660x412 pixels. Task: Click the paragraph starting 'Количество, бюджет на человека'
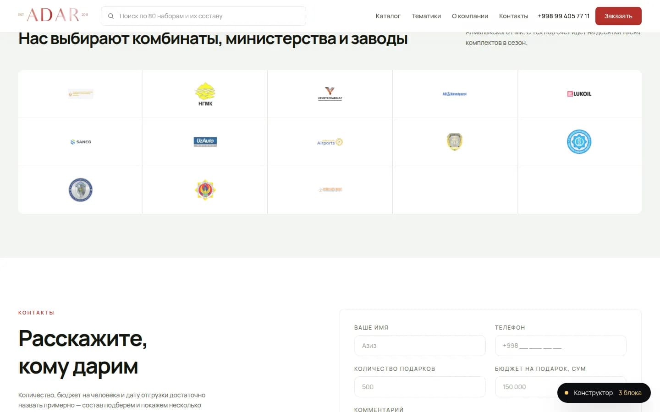[x=112, y=400]
